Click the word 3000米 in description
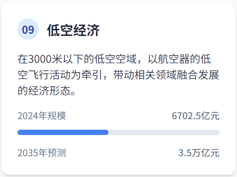237x177 pixels. [x=45, y=59]
